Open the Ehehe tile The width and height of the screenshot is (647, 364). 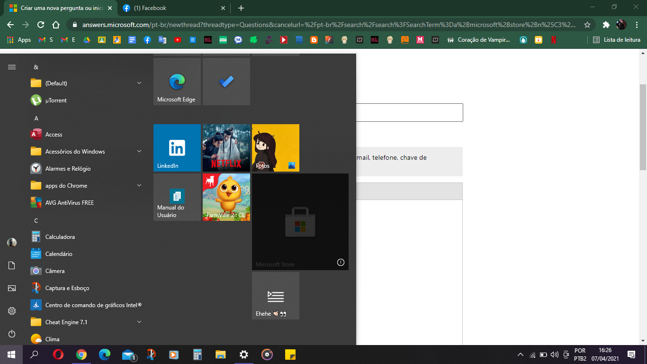pos(276,296)
